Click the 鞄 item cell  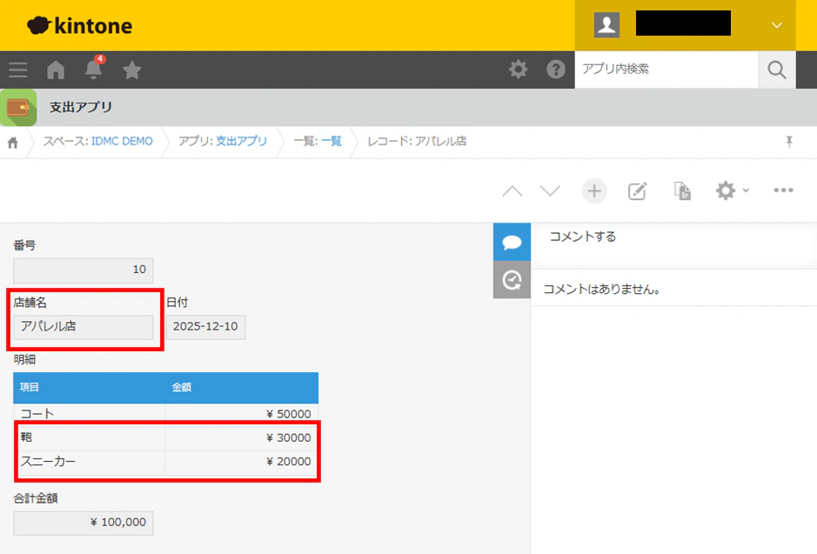point(89,437)
